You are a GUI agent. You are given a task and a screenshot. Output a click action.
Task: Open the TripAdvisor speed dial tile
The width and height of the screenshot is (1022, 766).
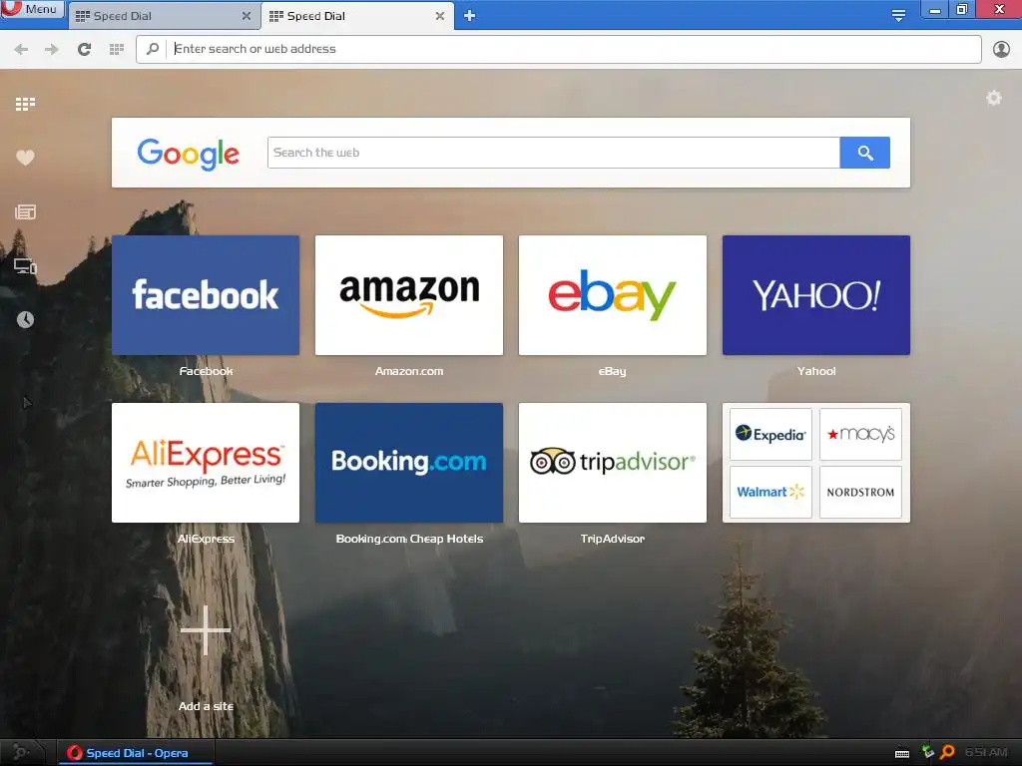pyautogui.click(x=612, y=463)
